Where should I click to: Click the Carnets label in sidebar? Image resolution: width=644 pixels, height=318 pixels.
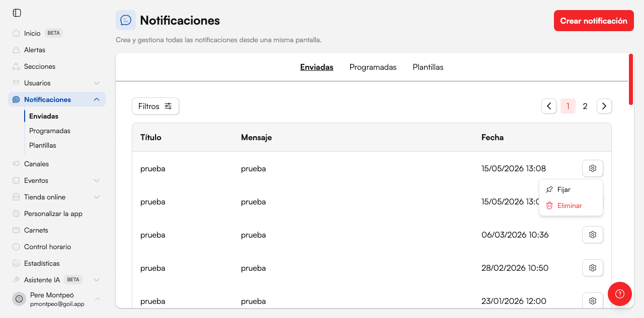(x=36, y=230)
